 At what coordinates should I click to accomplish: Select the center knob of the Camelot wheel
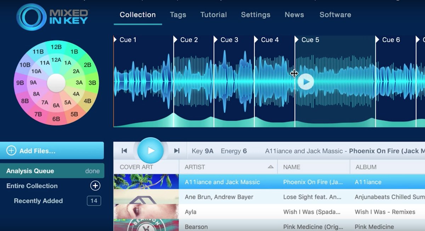tap(56, 83)
